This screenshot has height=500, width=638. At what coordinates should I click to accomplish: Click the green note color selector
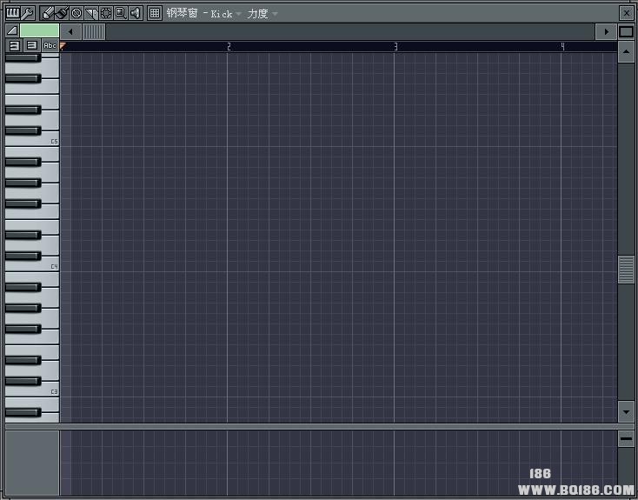click(40, 31)
